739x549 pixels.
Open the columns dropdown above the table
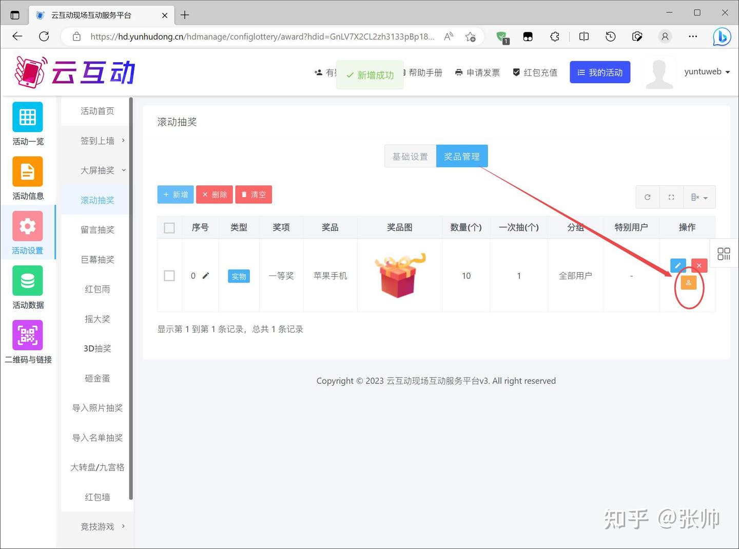click(x=699, y=197)
